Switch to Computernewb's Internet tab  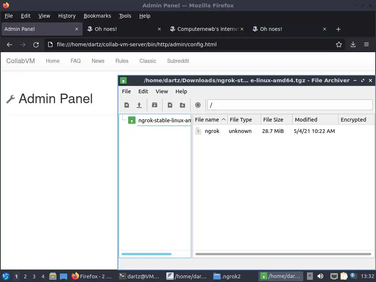[x=207, y=29]
